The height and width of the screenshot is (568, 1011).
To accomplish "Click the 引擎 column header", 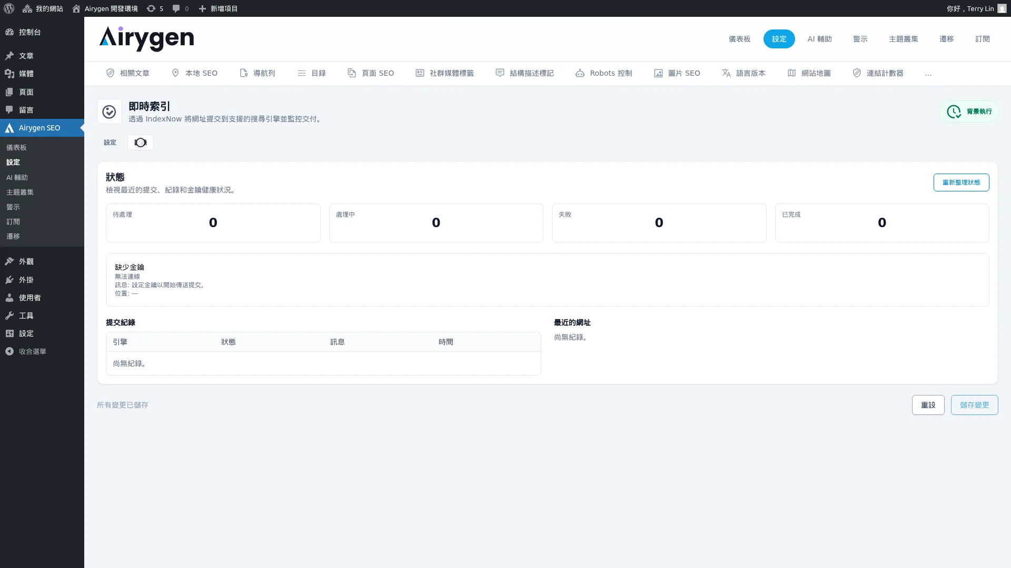I will (x=120, y=342).
